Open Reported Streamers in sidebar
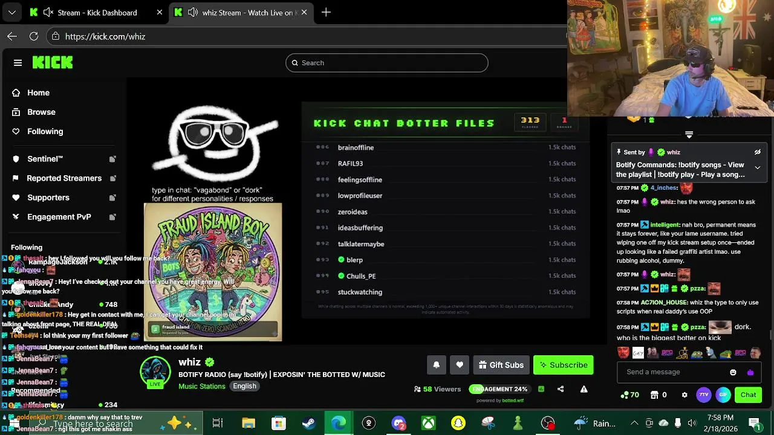 [x=64, y=178]
